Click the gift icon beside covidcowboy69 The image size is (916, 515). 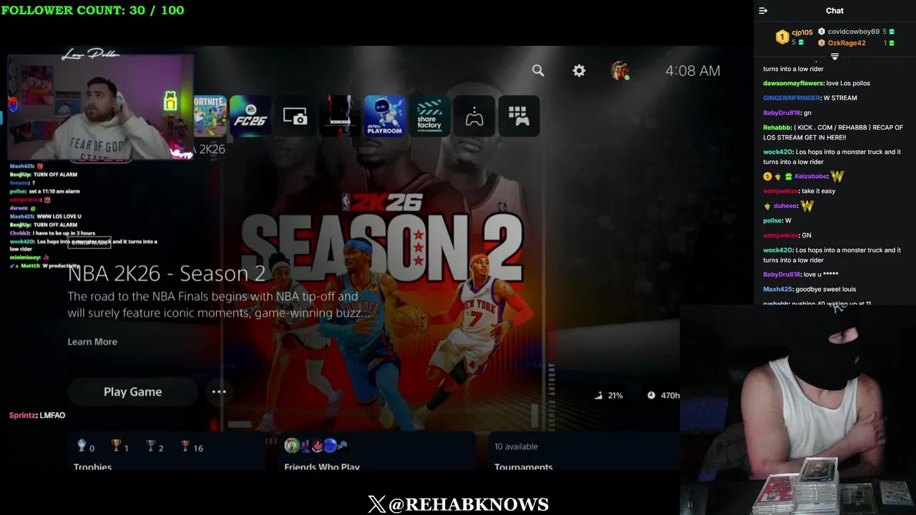click(x=891, y=31)
